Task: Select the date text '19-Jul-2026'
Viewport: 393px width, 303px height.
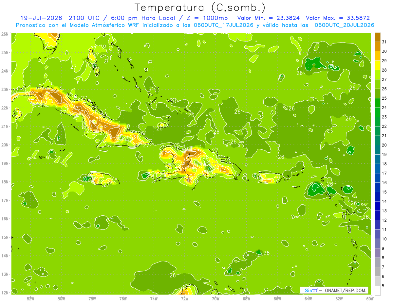Action: [x=42, y=18]
